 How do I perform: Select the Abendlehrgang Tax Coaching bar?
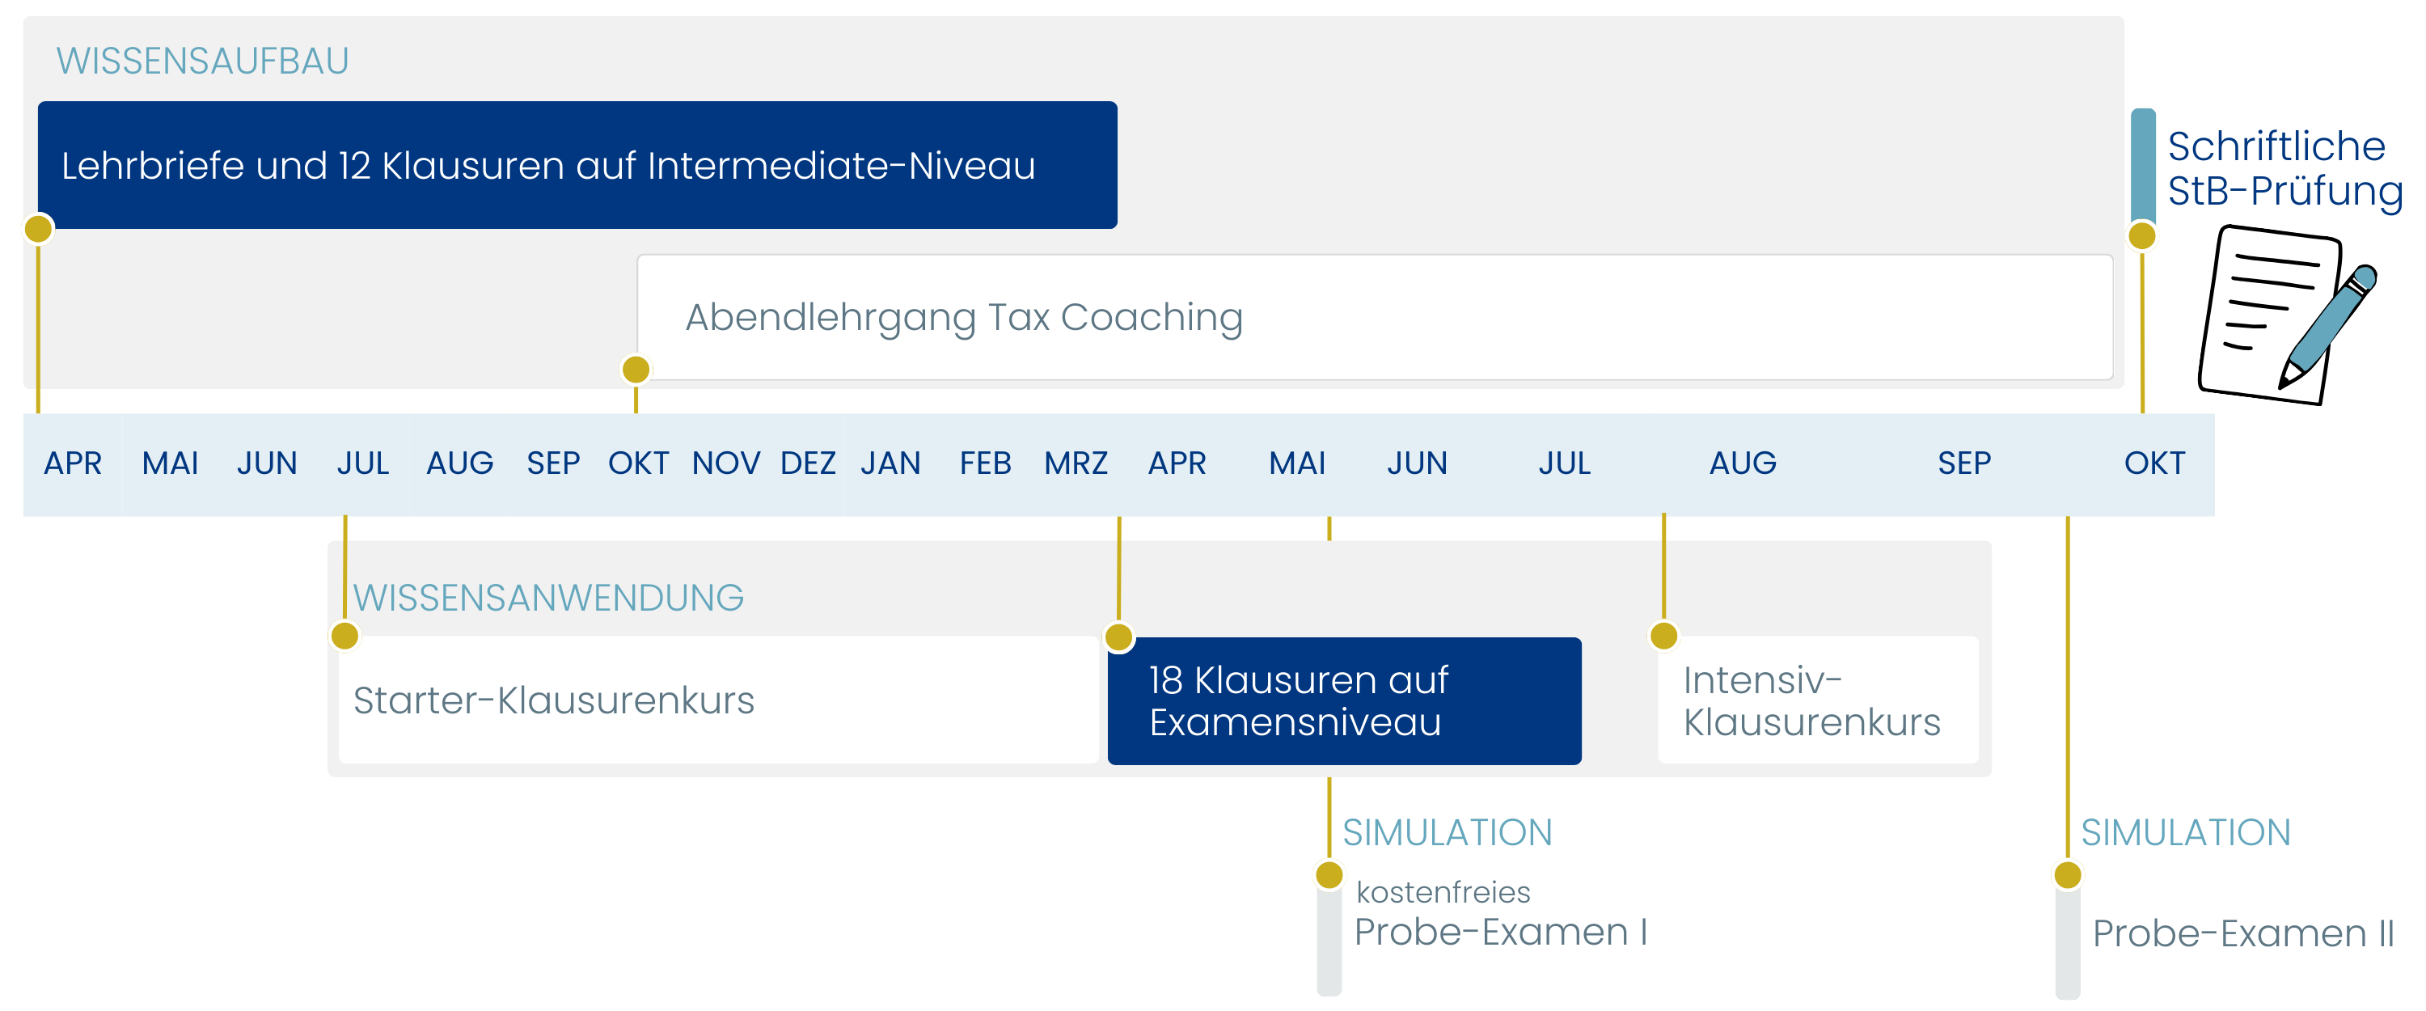coord(1375,318)
